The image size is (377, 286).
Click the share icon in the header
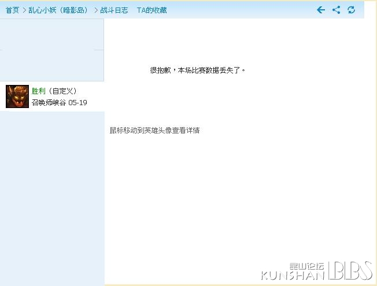coord(336,10)
